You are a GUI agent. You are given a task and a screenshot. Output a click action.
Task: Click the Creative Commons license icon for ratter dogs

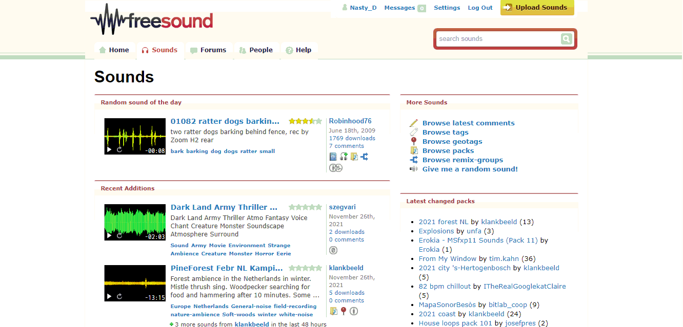pos(336,167)
